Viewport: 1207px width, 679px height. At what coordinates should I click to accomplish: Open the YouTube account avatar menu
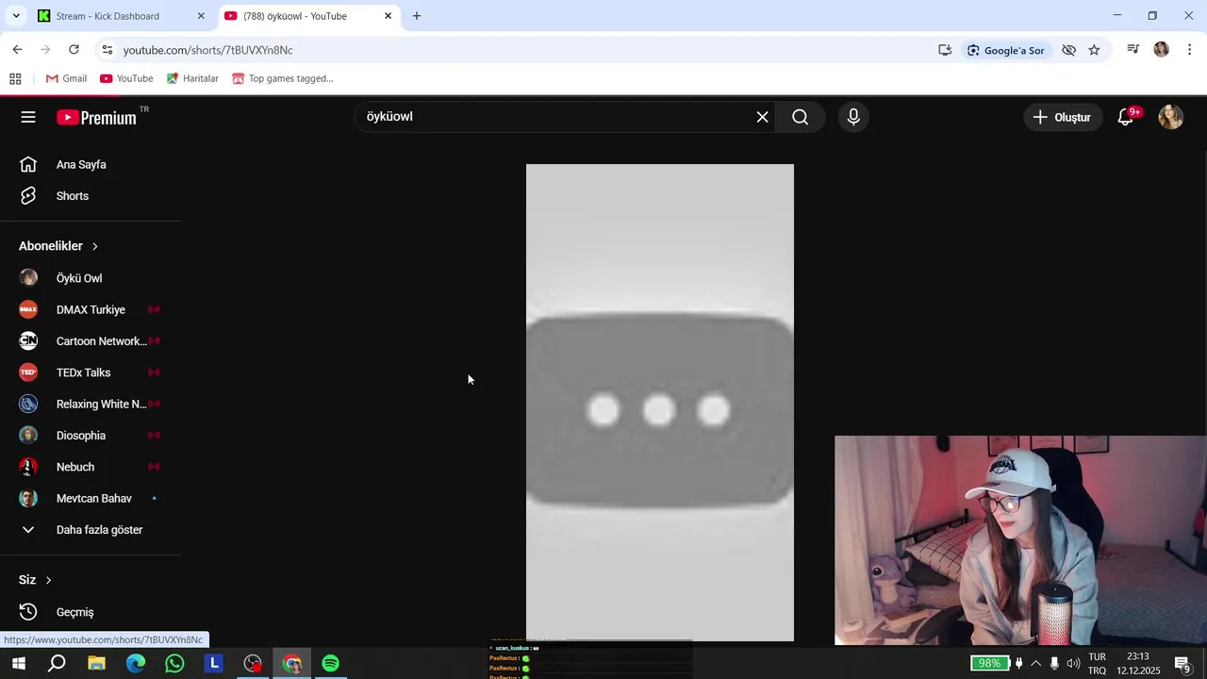point(1171,117)
